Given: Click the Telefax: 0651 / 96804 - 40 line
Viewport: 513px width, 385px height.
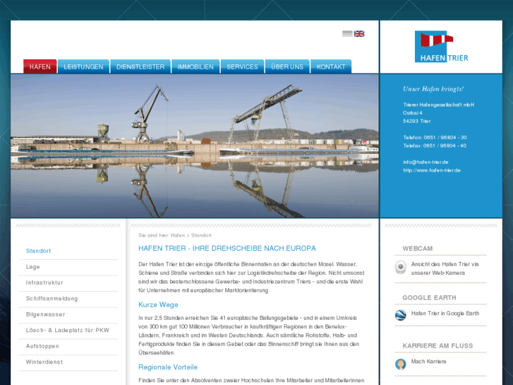Looking at the screenshot, I should click(435, 146).
